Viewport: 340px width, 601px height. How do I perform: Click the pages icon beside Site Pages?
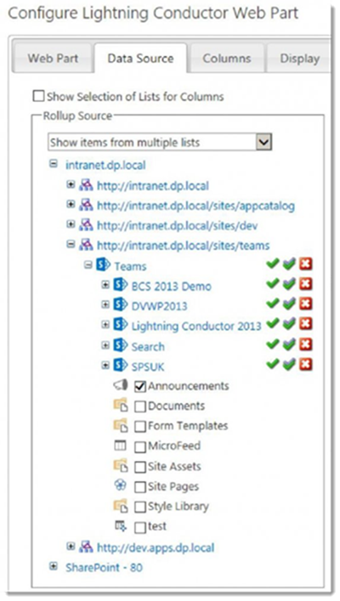tap(121, 485)
